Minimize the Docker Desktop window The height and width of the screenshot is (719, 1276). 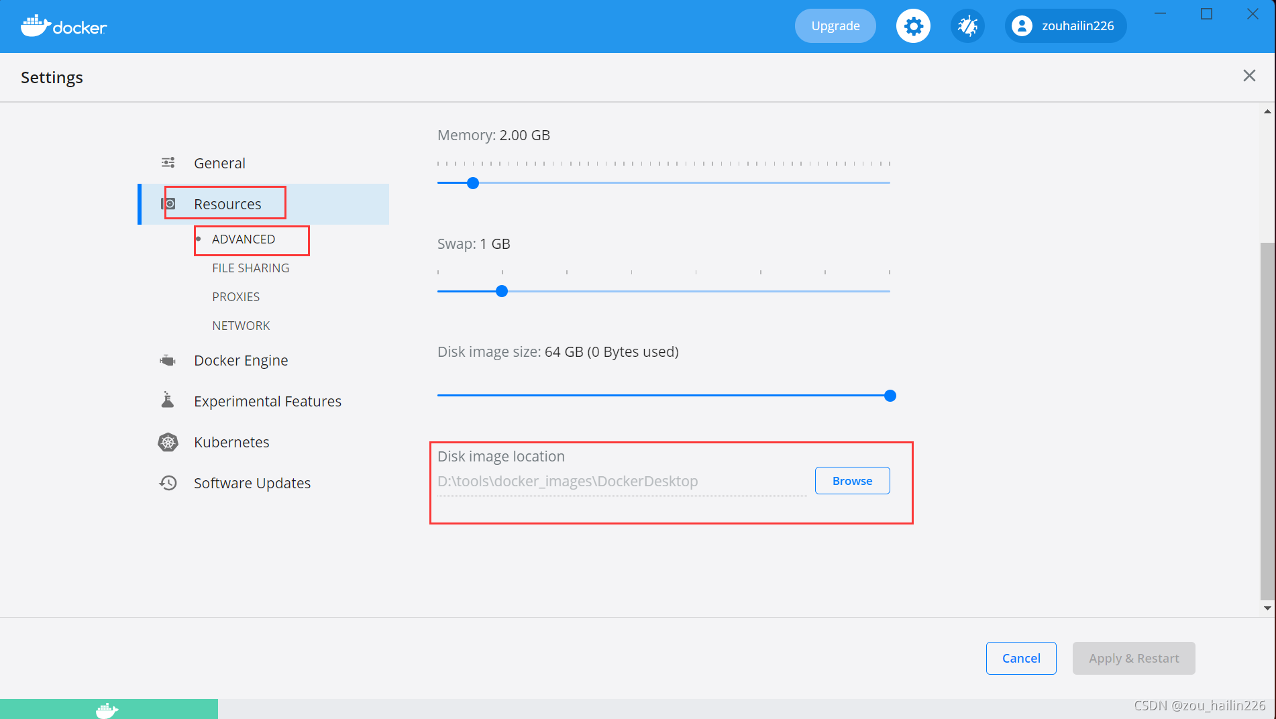1160,13
